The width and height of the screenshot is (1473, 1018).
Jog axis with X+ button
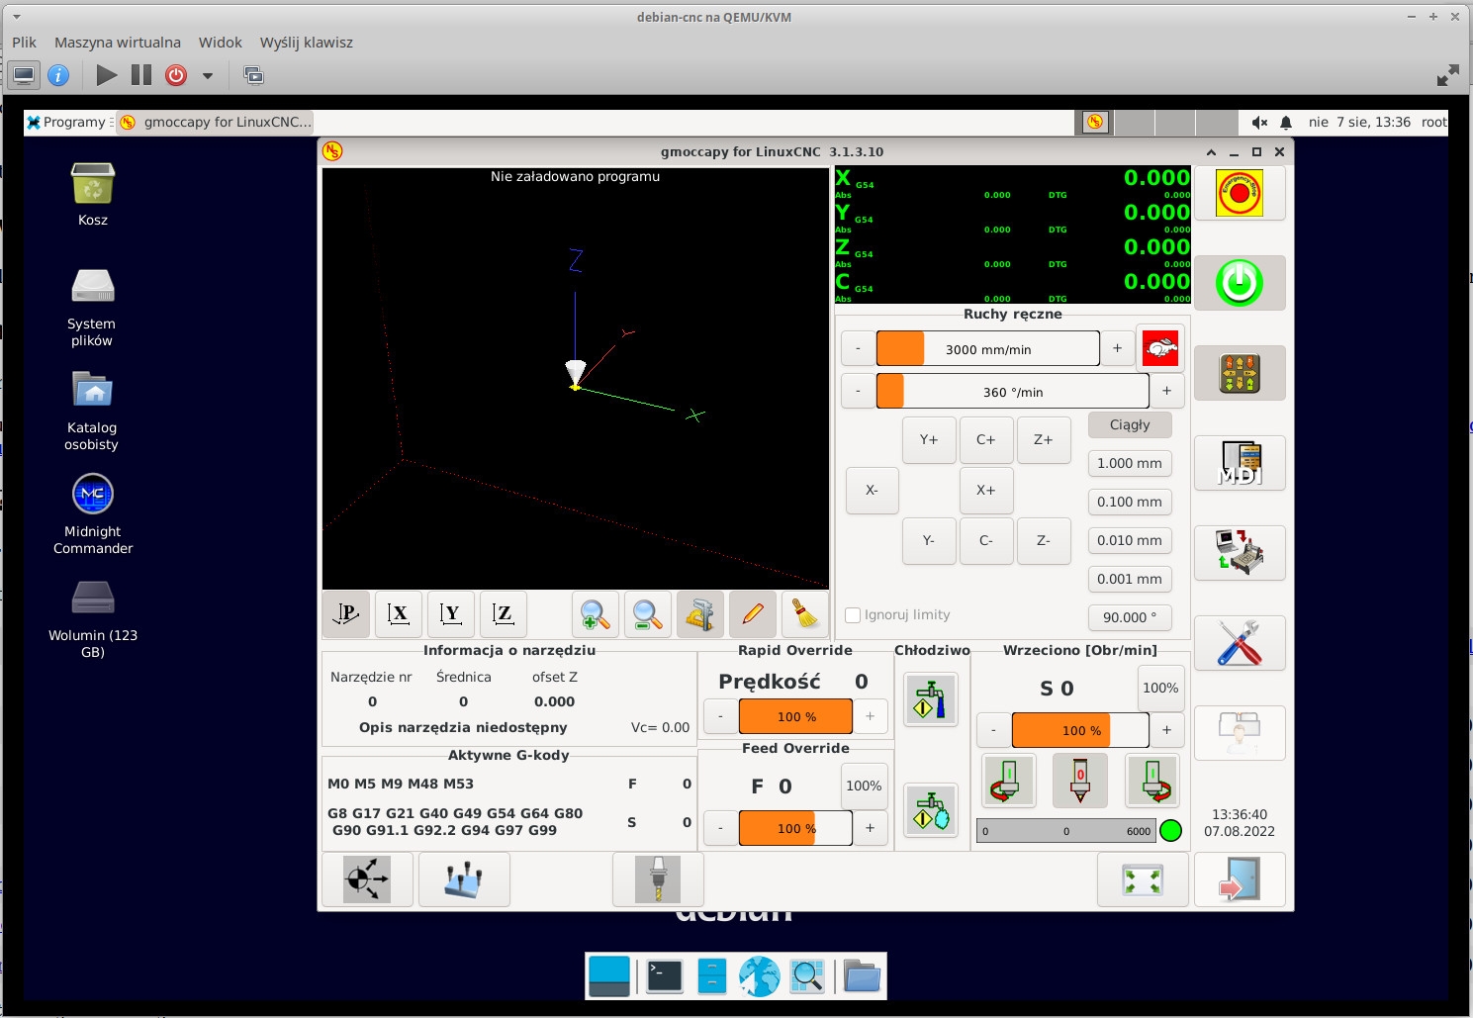coord(986,491)
